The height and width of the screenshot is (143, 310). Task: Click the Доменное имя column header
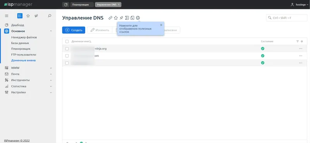pyautogui.click(x=80, y=41)
